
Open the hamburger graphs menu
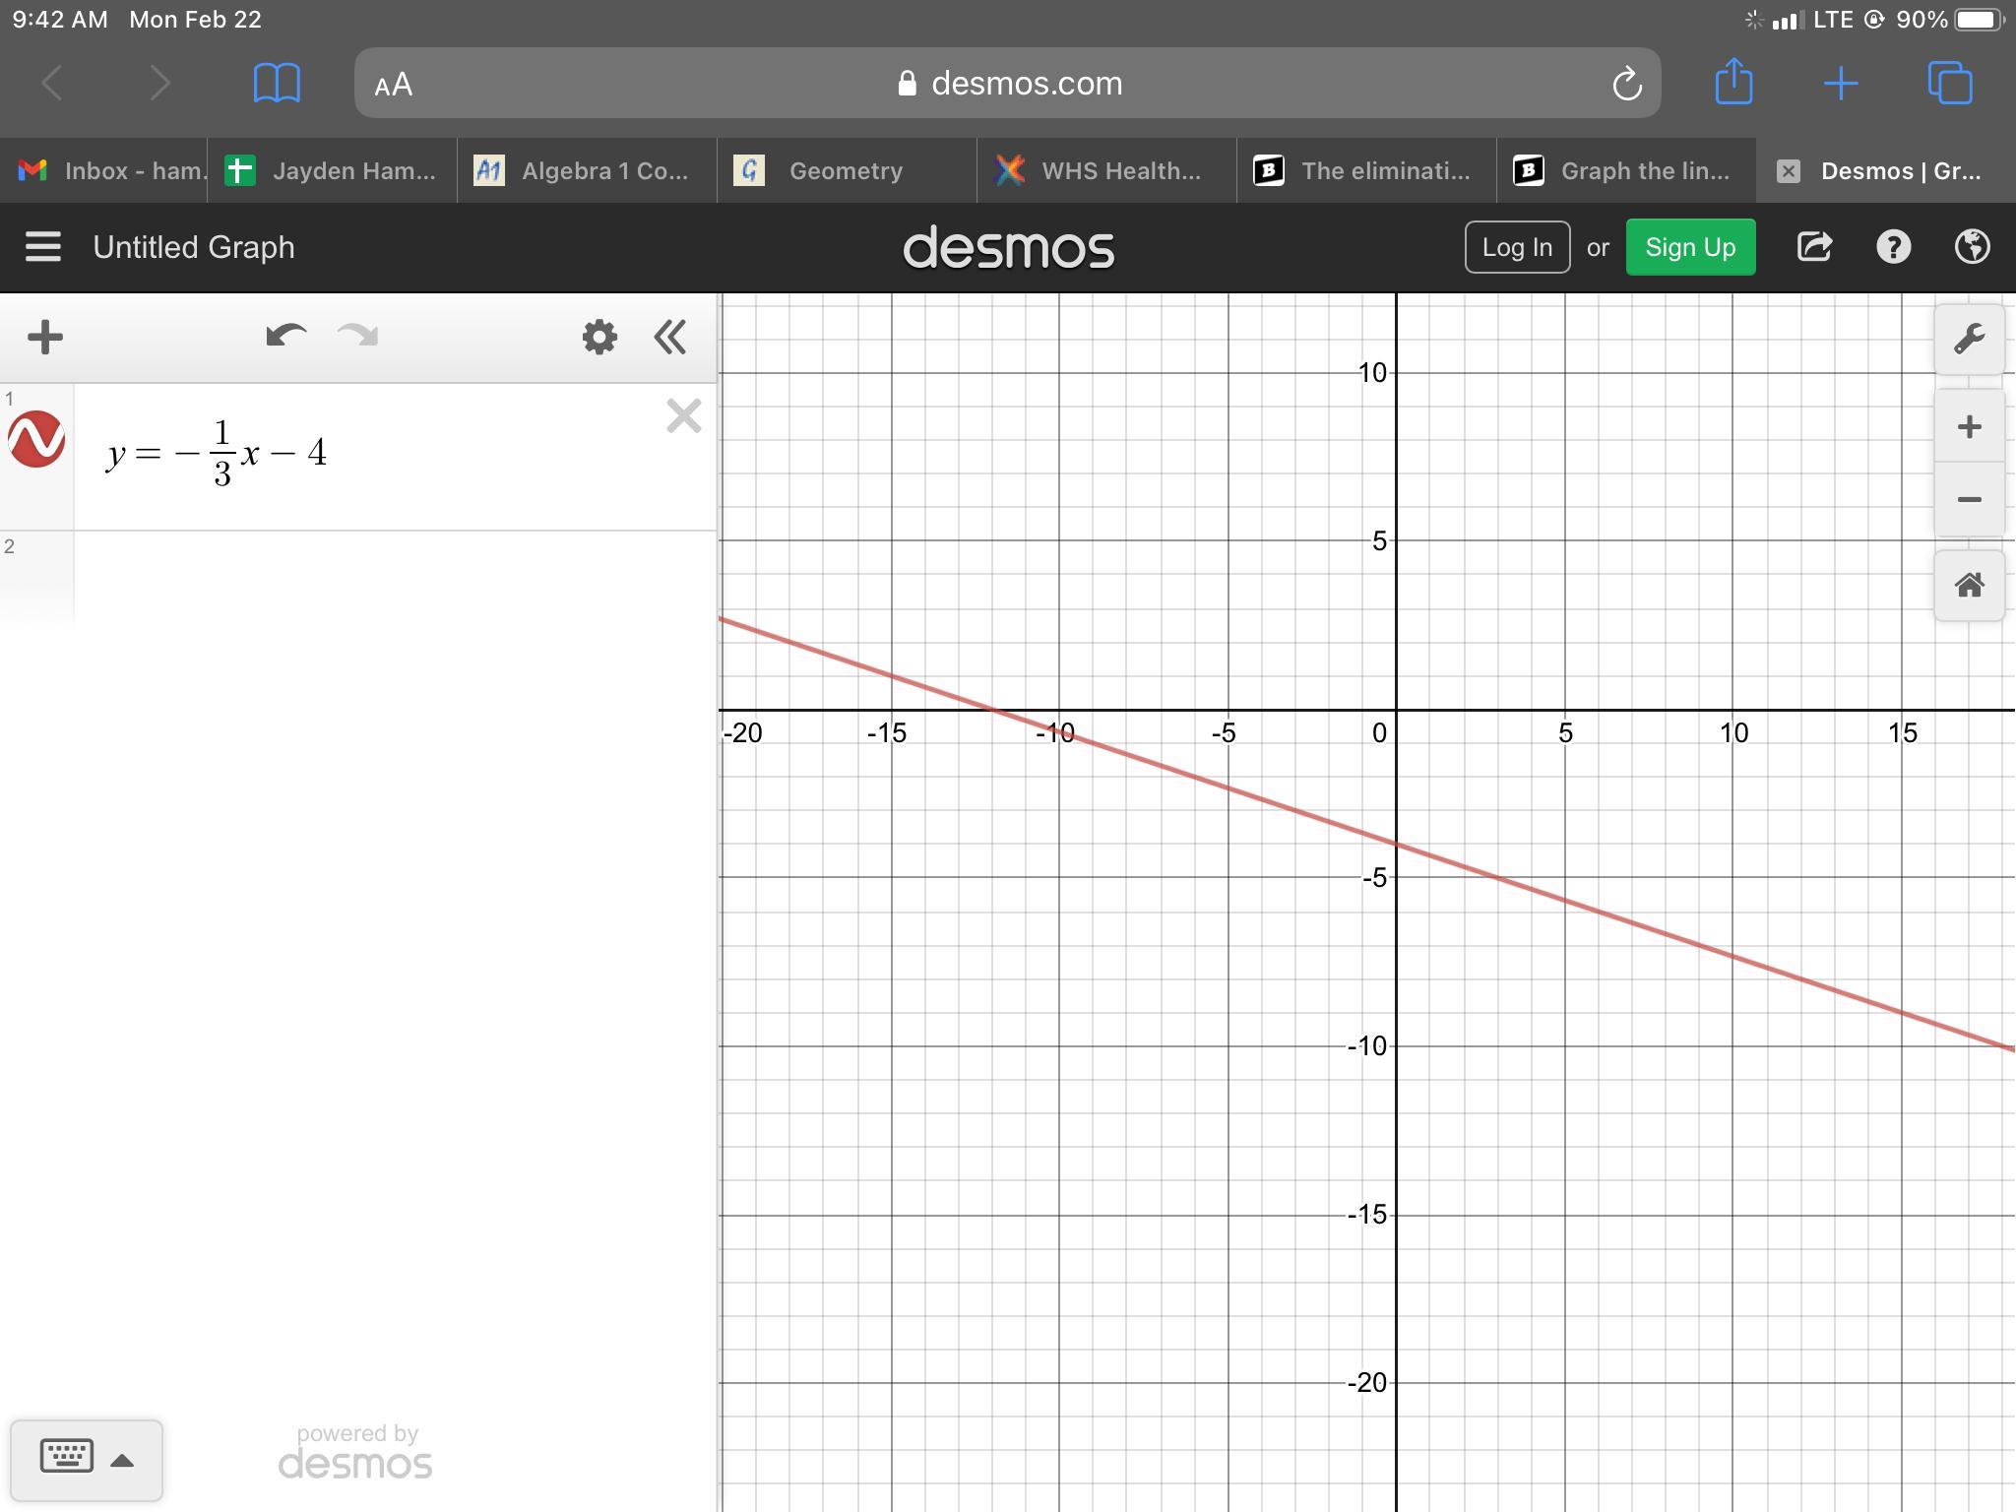(43, 247)
